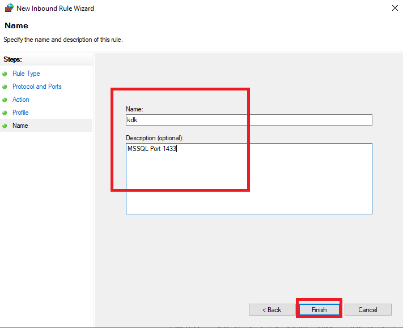Screen dimensions: 403x328
Task: Jump to the Action step
Action: pos(21,100)
